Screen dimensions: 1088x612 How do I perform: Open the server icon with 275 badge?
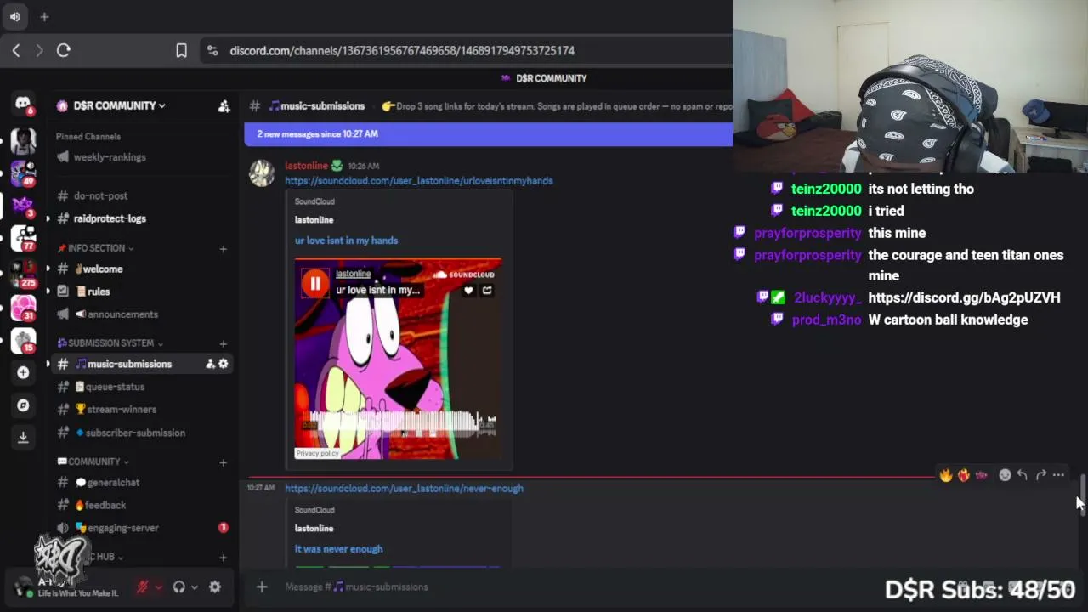tap(23, 274)
